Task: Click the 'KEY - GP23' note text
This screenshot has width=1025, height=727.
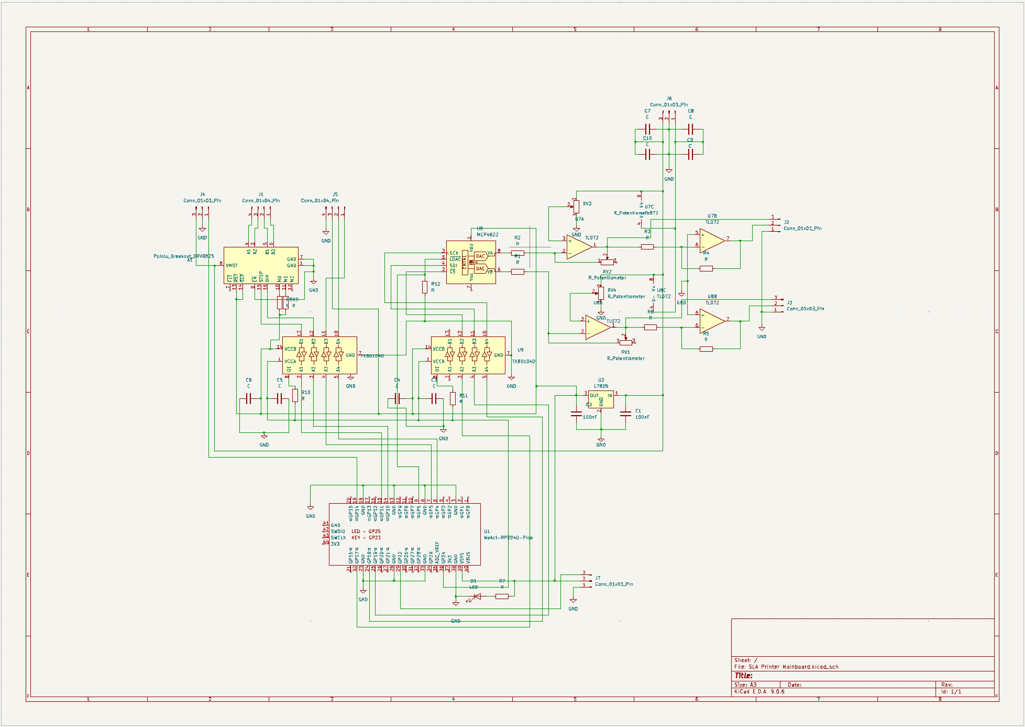Action: [x=366, y=538]
